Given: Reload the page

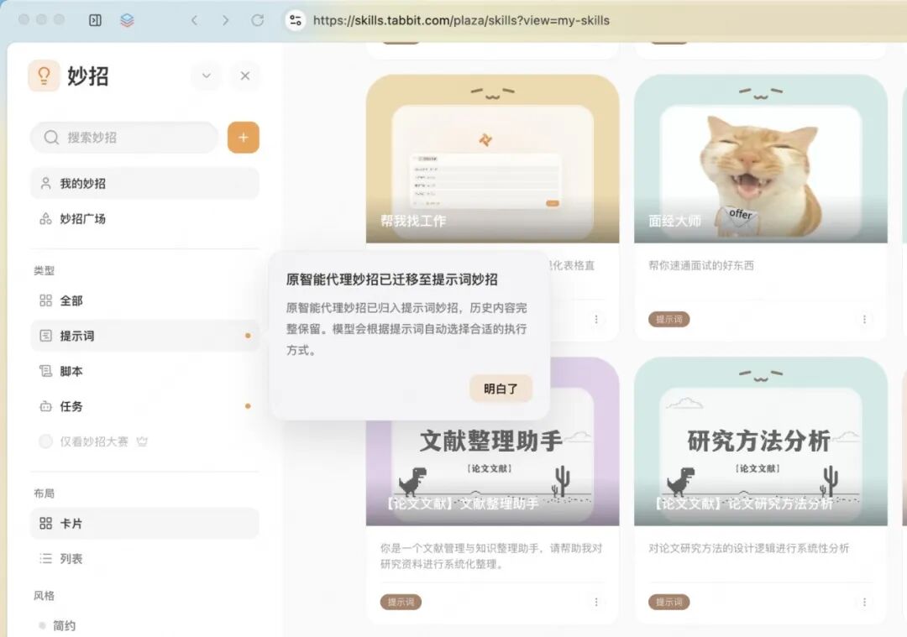Looking at the screenshot, I should [x=258, y=20].
